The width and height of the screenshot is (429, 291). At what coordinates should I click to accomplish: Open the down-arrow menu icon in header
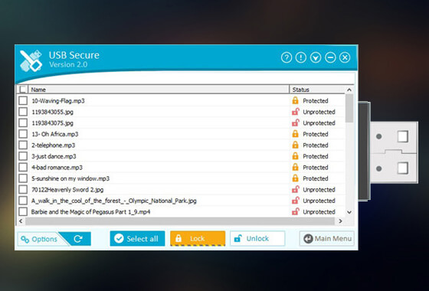[x=316, y=57]
